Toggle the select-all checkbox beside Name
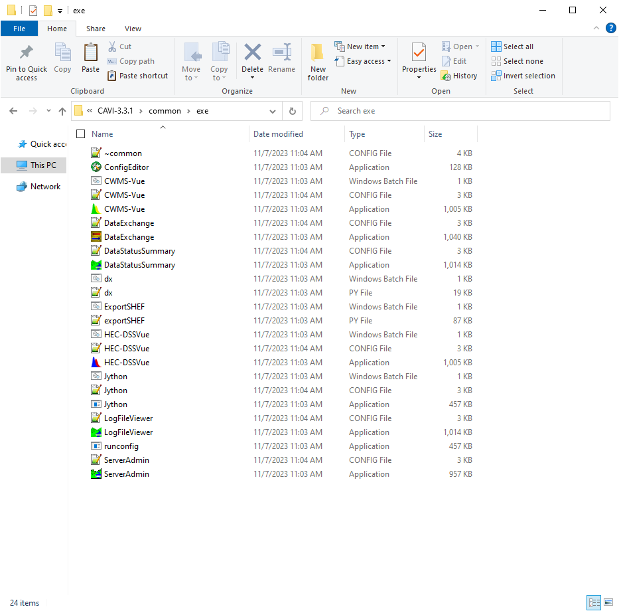Image resolution: width=619 pixels, height=611 pixels. click(x=80, y=134)
